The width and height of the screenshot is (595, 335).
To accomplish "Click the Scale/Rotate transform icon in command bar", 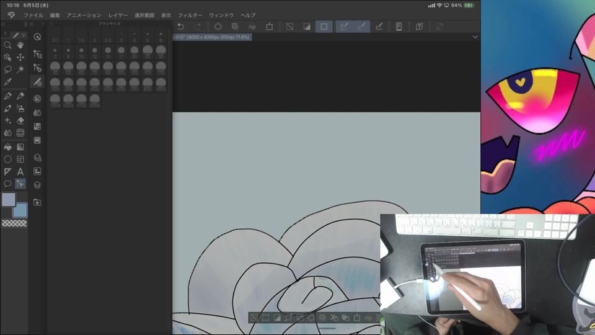I will (x=270, y=27).
